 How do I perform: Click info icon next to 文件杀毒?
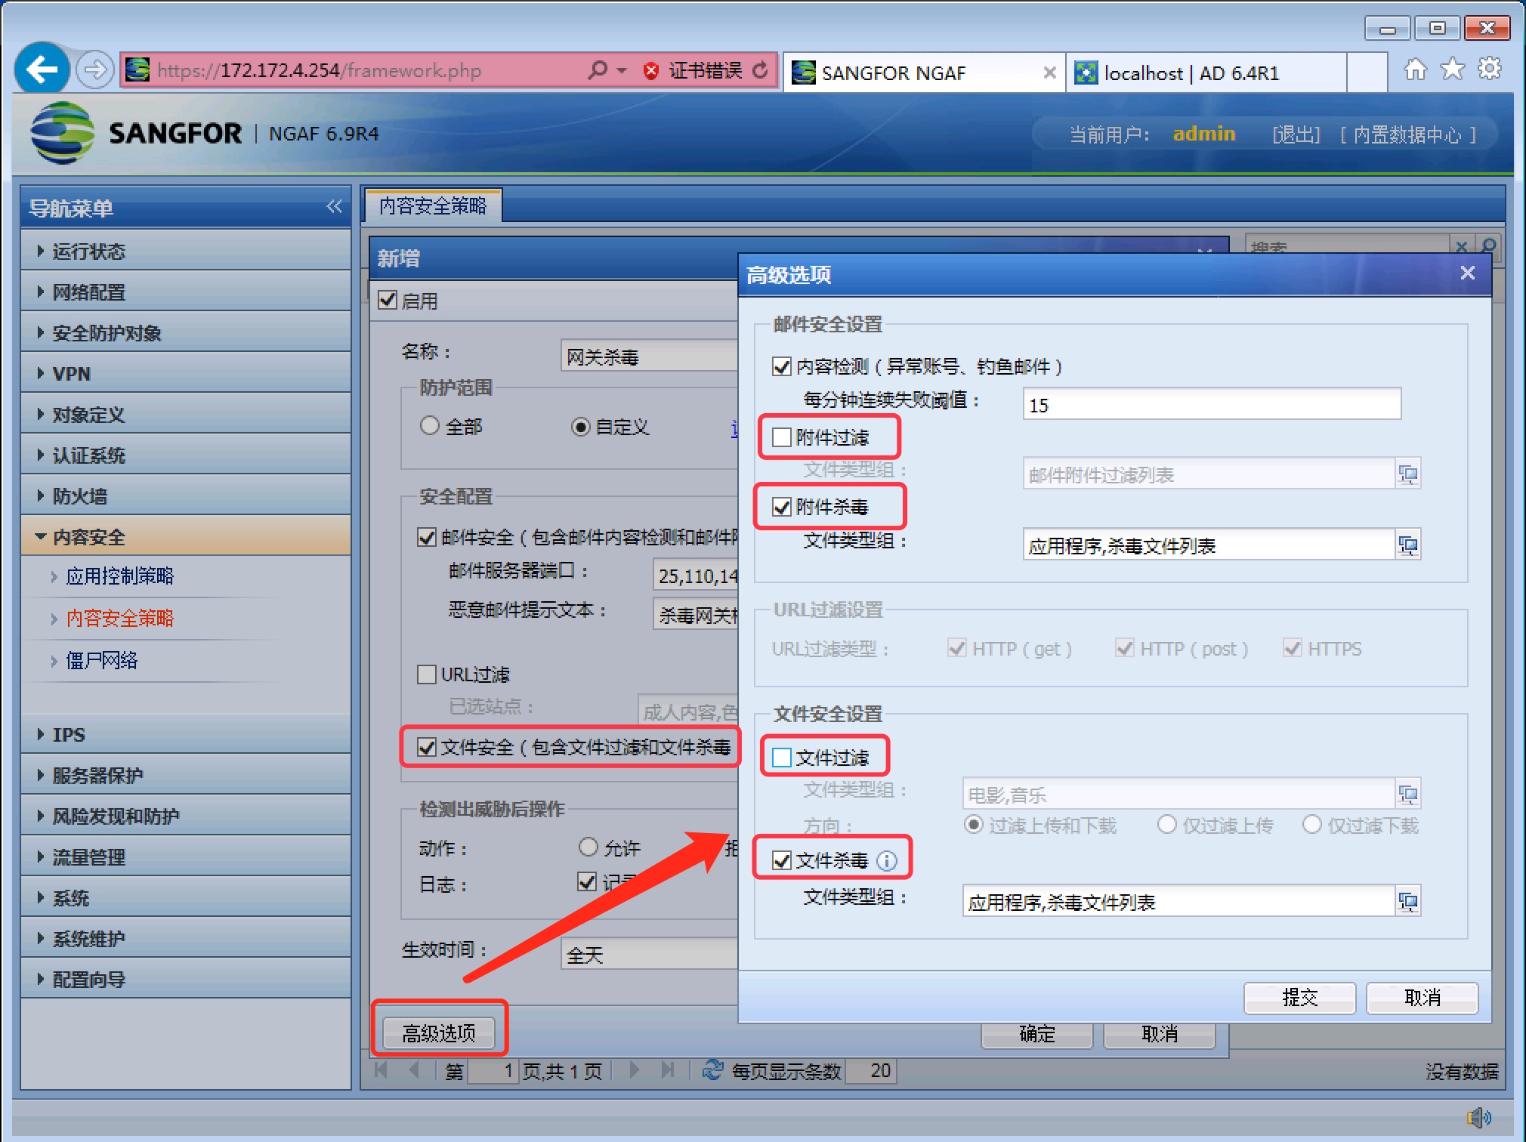click(x=887, y=860)
